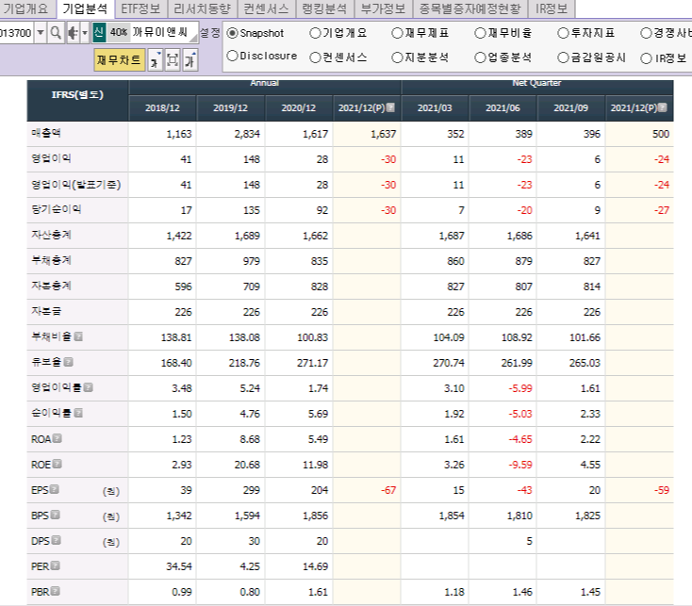Choose the 업종분석 radio option
The width and height of the screenshot is (692, 606).
[x=480, y=57]
